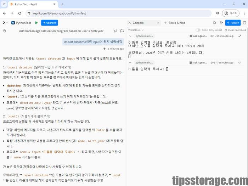Image resolution: width=248 pixels, height=186 pixels.
Task: Click the address bar URL
Action: (60, 13)
